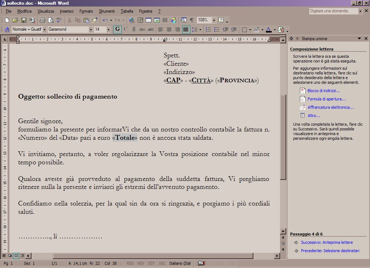Screen dimensions: 370x268
Task: Open the Garamond font name dropdown
Action: pyautogui.click(x=91, y=30)
